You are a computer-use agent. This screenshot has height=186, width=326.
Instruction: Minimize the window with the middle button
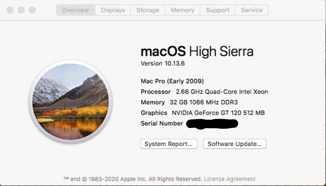tap(21, 10)
